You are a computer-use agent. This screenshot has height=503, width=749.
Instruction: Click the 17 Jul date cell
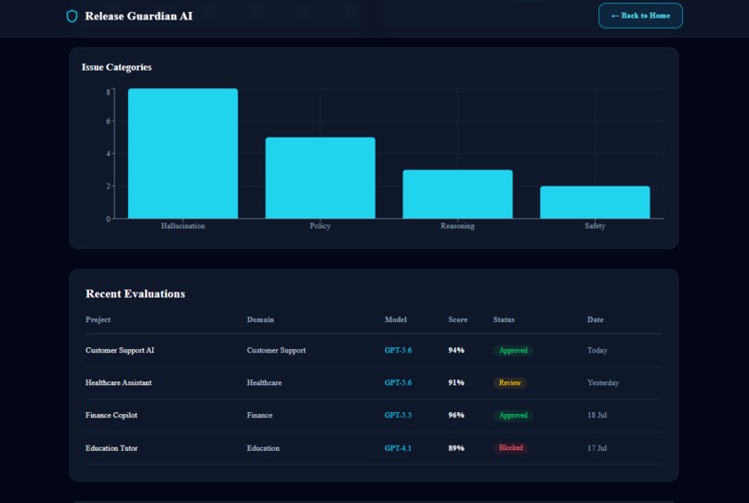(x=598, y=448)
